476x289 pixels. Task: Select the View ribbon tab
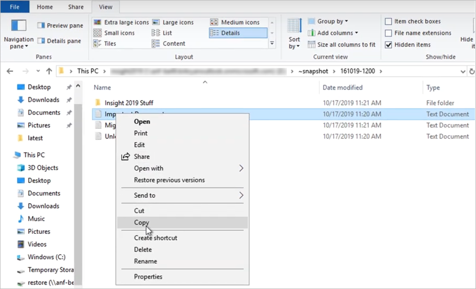click(x=105, y=7)
